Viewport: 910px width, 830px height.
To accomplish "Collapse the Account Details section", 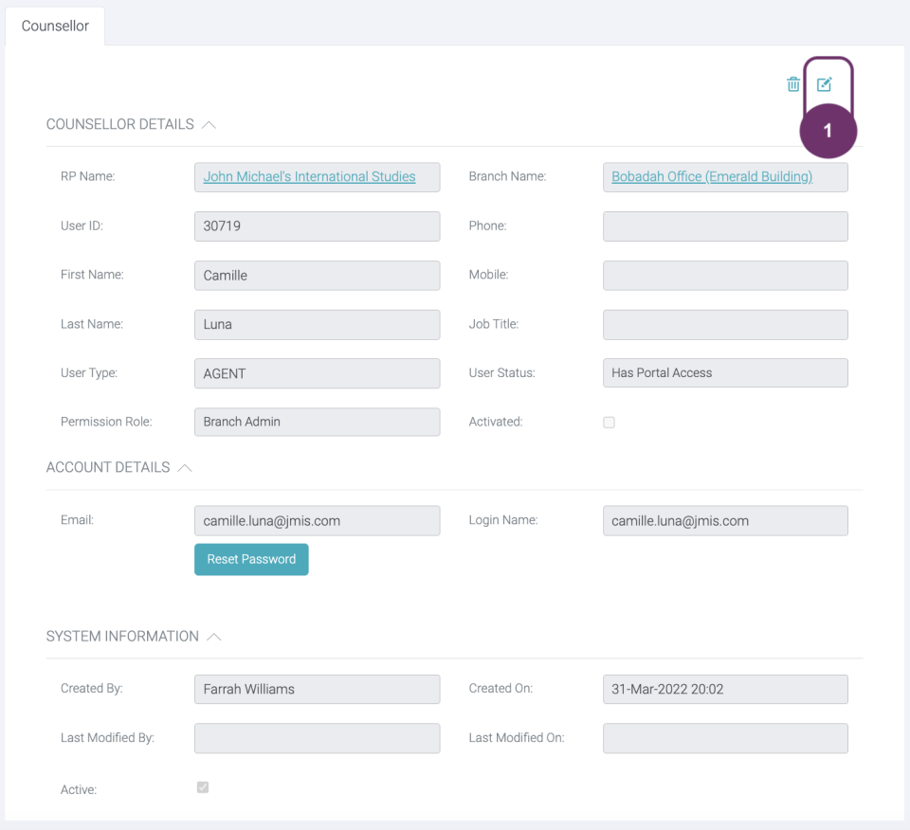I will 185,468.
